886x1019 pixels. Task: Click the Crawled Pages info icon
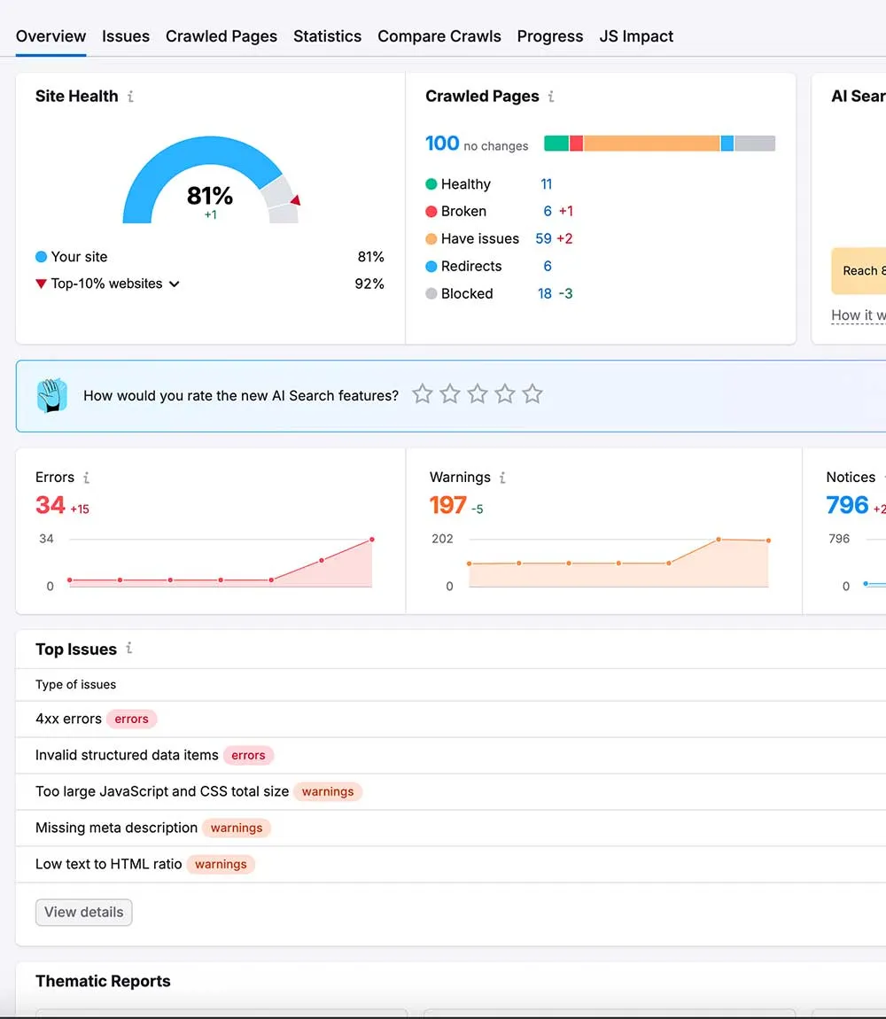(551, 97)
